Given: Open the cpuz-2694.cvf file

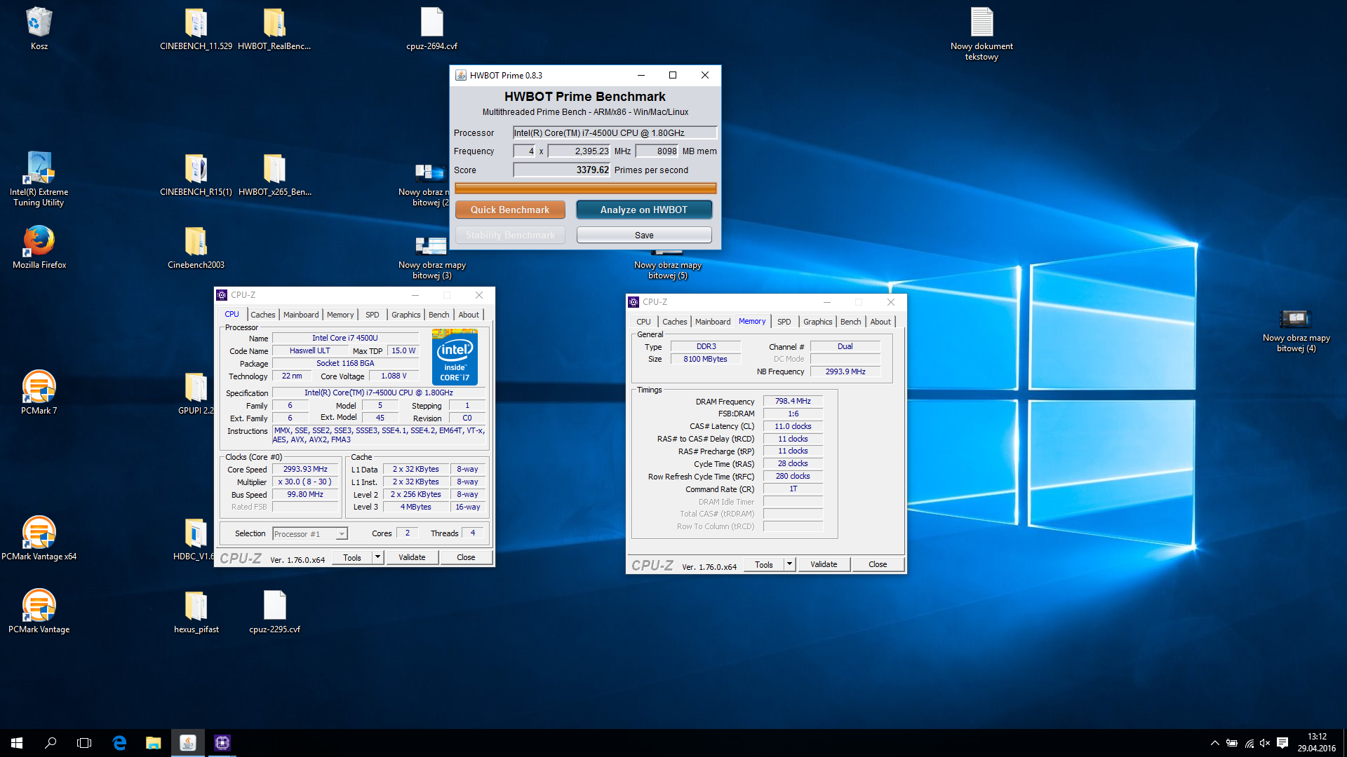Looking at the screenshot, I should point(431,28).
